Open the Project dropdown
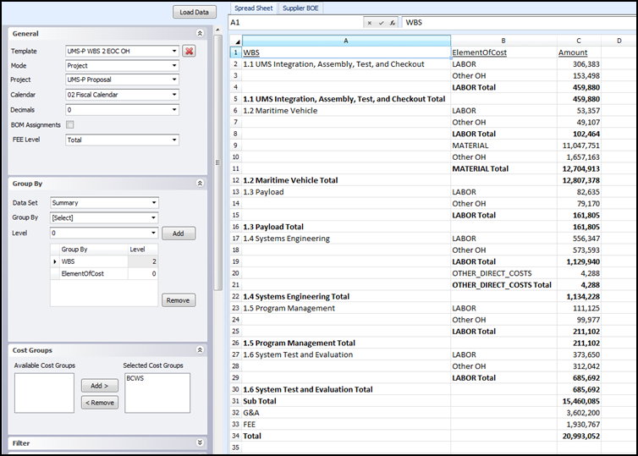Viewport: 638px width, 456px height. click(174, 80)
